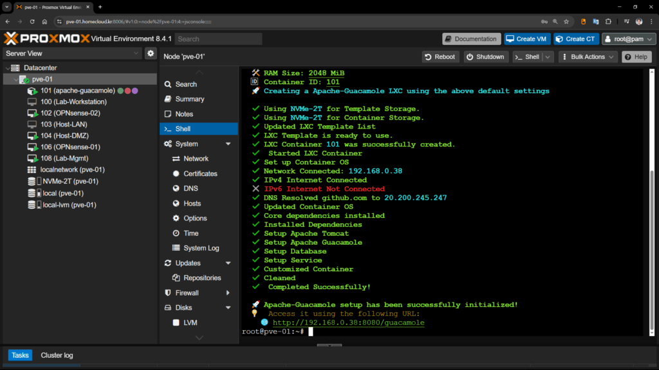The height and width of the screenshot is (370, 659).
Task: Open the Search panel with magnifier icon
Action: tap(185, 84)
